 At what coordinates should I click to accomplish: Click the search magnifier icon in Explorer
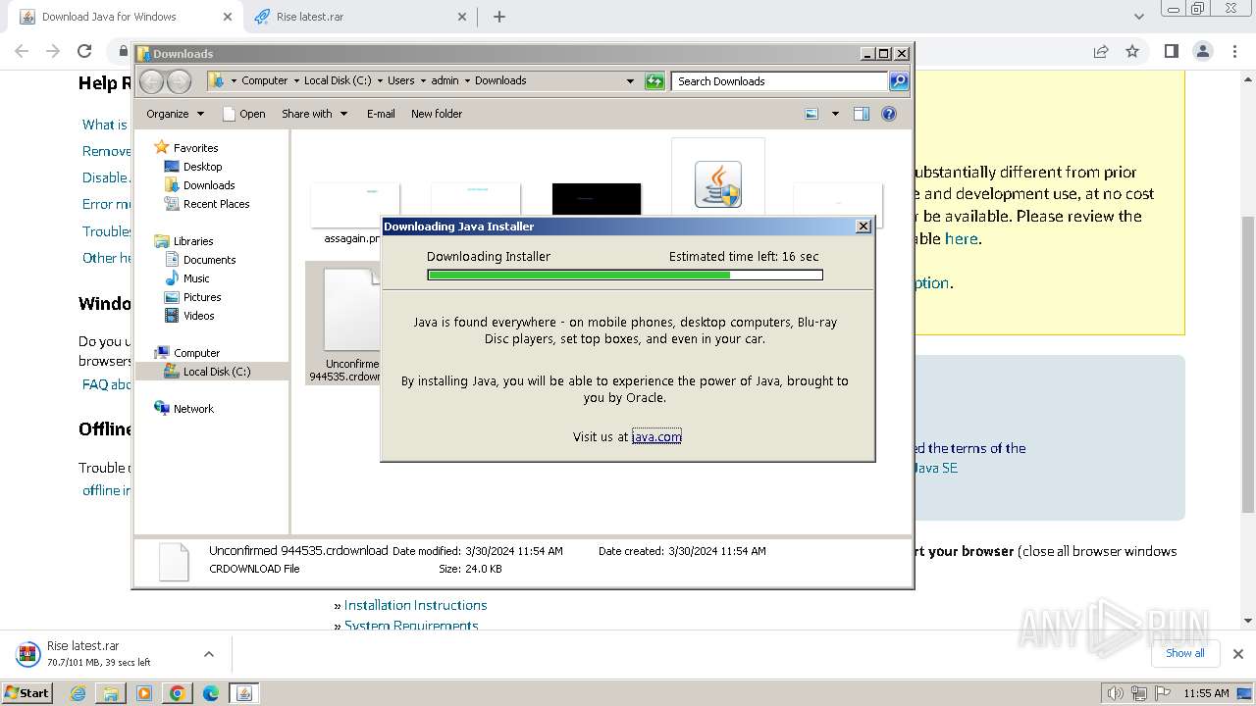pos(899,81)
